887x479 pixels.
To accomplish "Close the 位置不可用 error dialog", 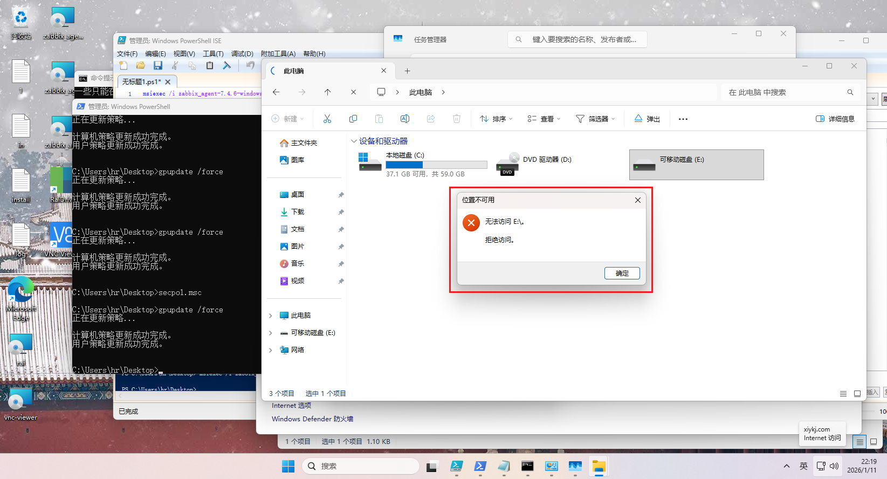I will tap(638, 200).
